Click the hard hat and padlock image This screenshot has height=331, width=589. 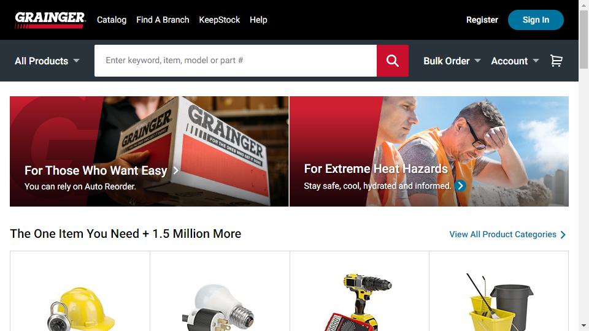pyautogui.click(x=81, y=308)
